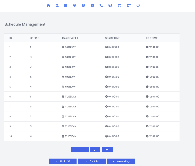
Task: Open the box package icon
Action: point(110,5)
